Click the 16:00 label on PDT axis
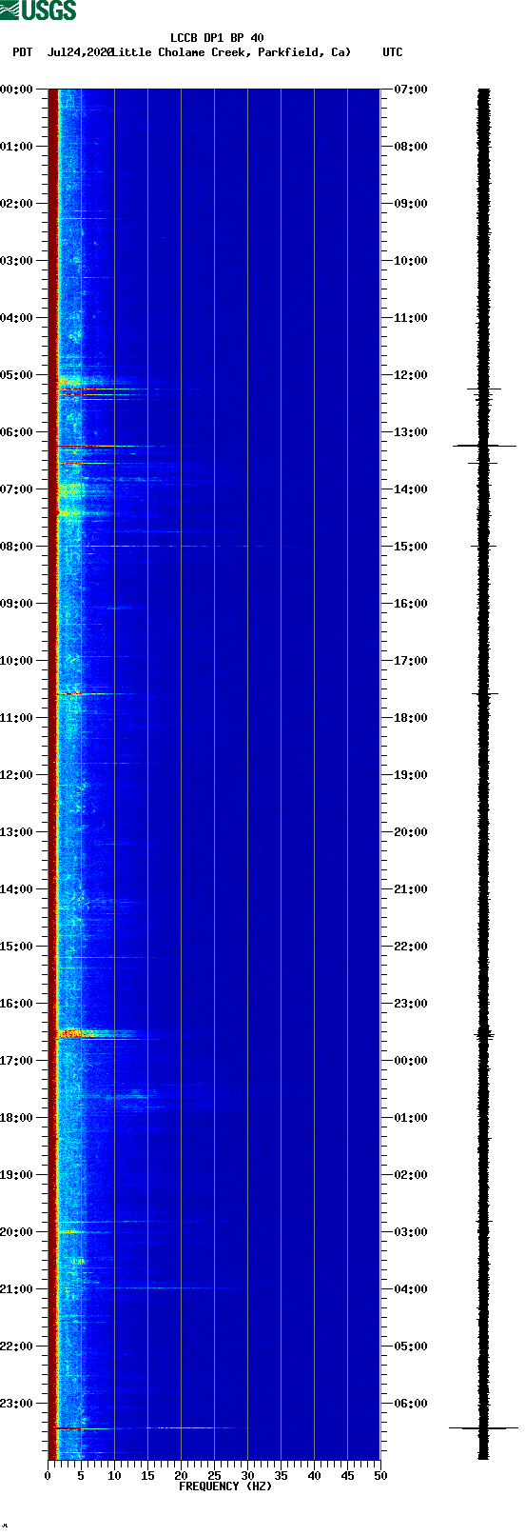The width and height of the screenshot is (525, 1536). pos(17,1004)
